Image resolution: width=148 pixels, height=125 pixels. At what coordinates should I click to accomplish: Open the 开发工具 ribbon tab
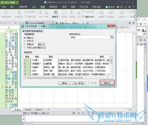click(x=84, y=7)
